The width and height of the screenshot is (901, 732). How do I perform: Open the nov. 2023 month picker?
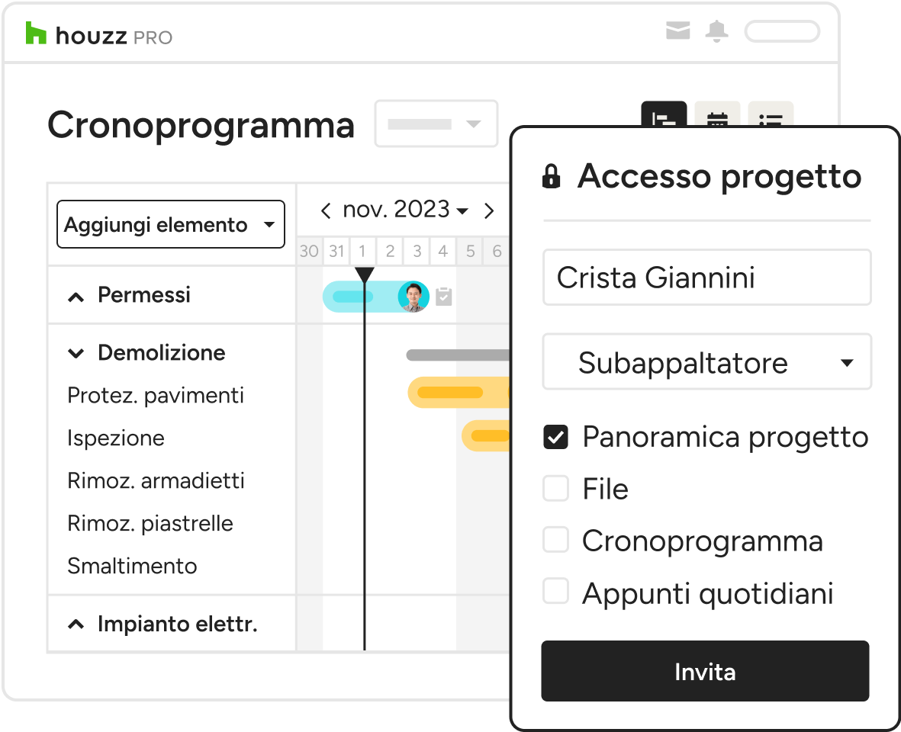(406, 210)
